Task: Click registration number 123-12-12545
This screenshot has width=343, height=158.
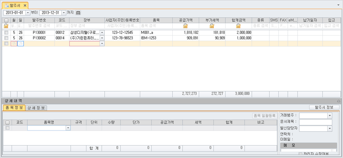Action: click(x=122, y=33)
